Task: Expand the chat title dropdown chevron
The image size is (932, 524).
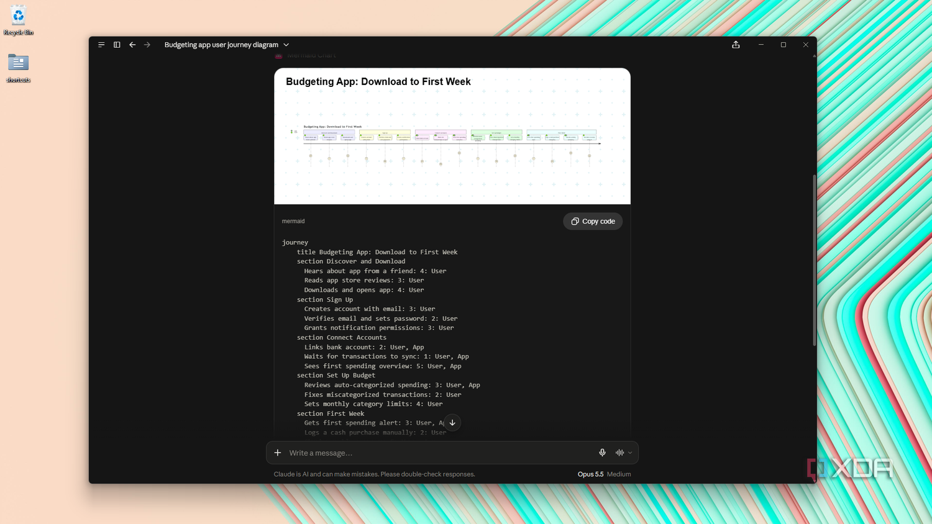Action: pyautogui.click(x=286, y=45)
